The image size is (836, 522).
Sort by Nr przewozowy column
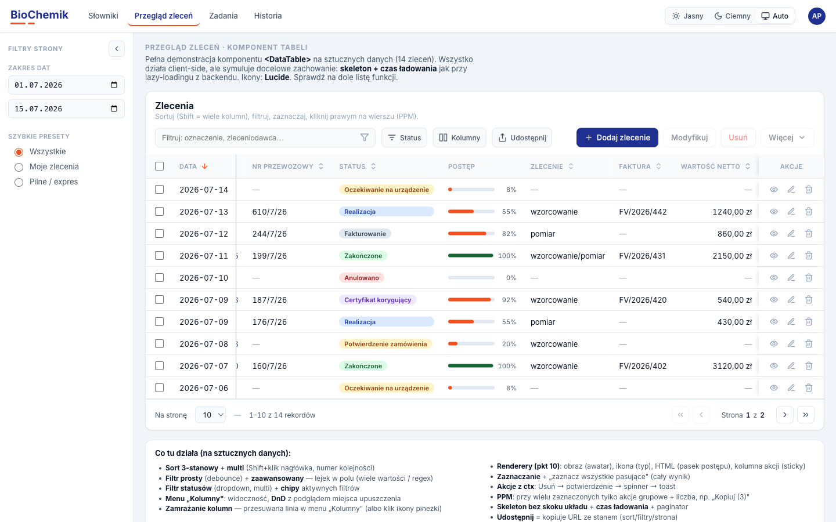point(288,166)
